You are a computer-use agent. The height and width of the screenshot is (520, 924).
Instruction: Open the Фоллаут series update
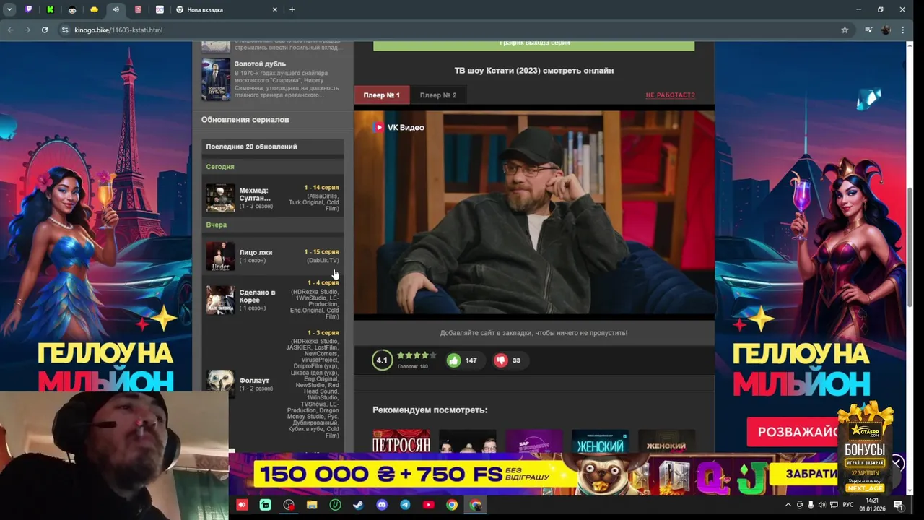[254, 381]
